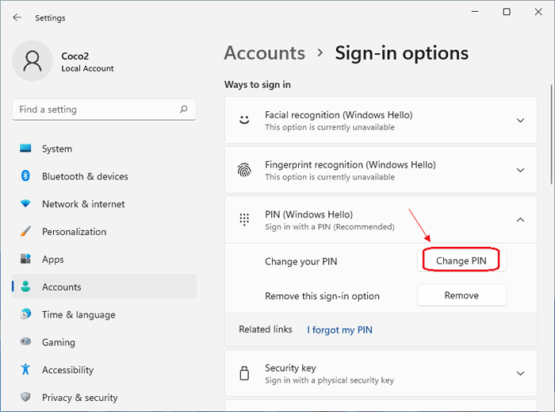
Task: Click the security key USB icon
Action: pos(244,373)
